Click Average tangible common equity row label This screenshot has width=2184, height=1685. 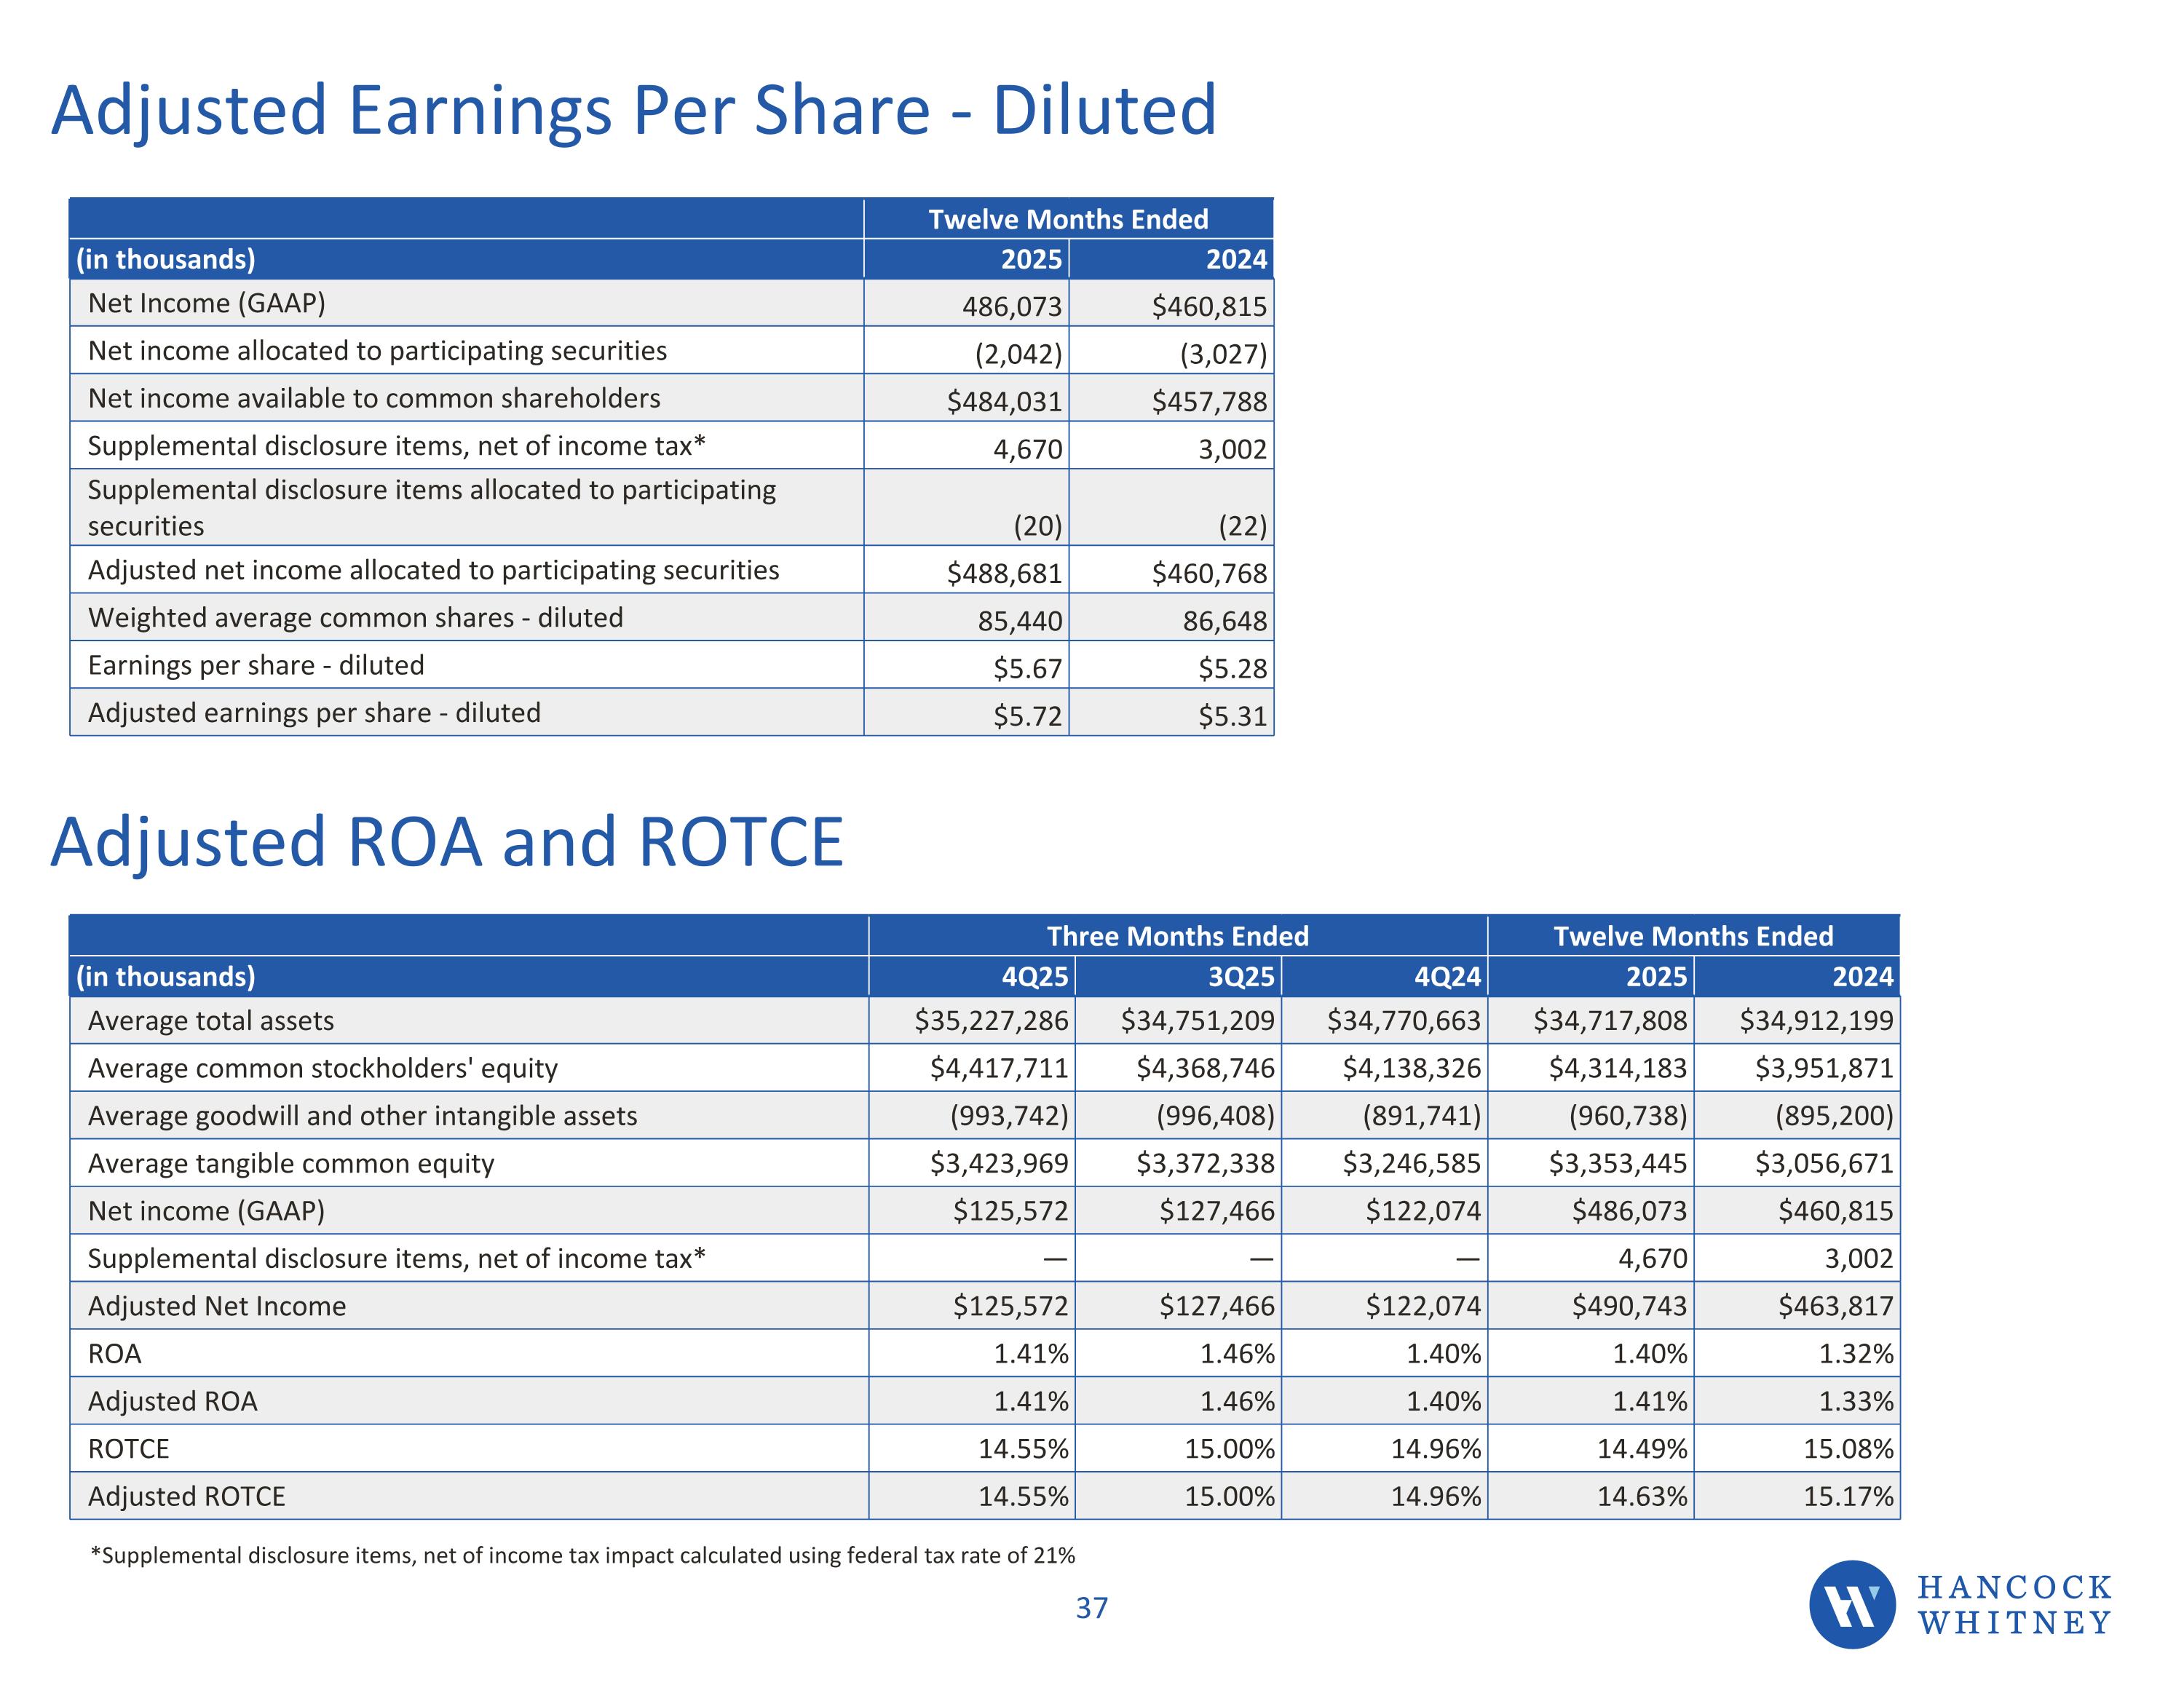tap(291, 1164)
